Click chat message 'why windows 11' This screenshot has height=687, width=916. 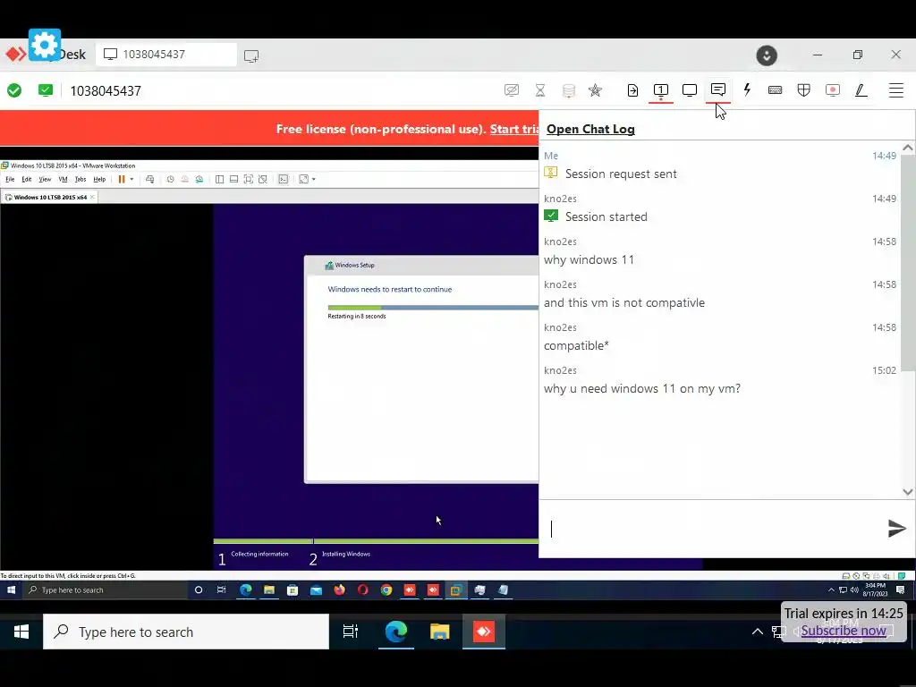pos(589,259)
